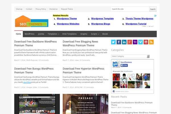The height and width of the screenshot is (114, 171).
Task: Open the Multi-Purposes category link
Action: tap(32, 60)
